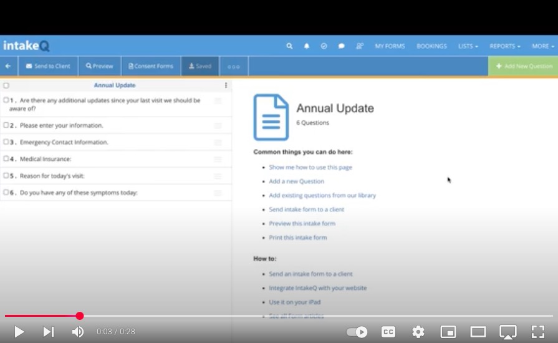This screenshot has width=558, height=343.
Task: Open BOOKINGS menu item
Action: [x=431, y=46]
